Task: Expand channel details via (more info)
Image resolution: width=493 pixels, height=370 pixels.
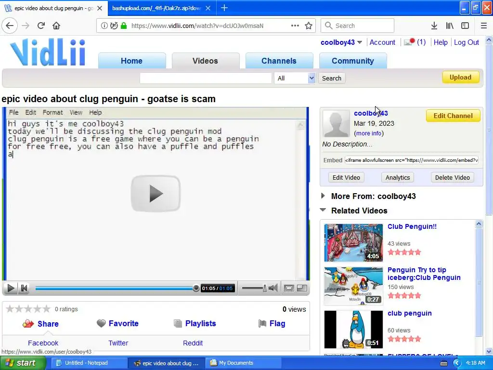Action: 369,133
